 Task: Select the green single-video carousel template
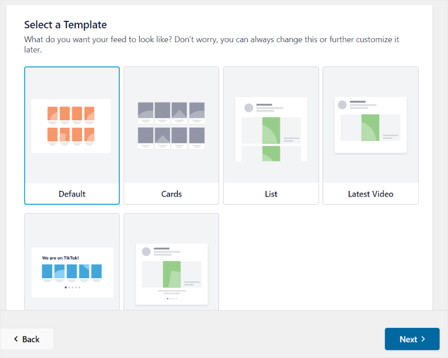pos(171,261)
